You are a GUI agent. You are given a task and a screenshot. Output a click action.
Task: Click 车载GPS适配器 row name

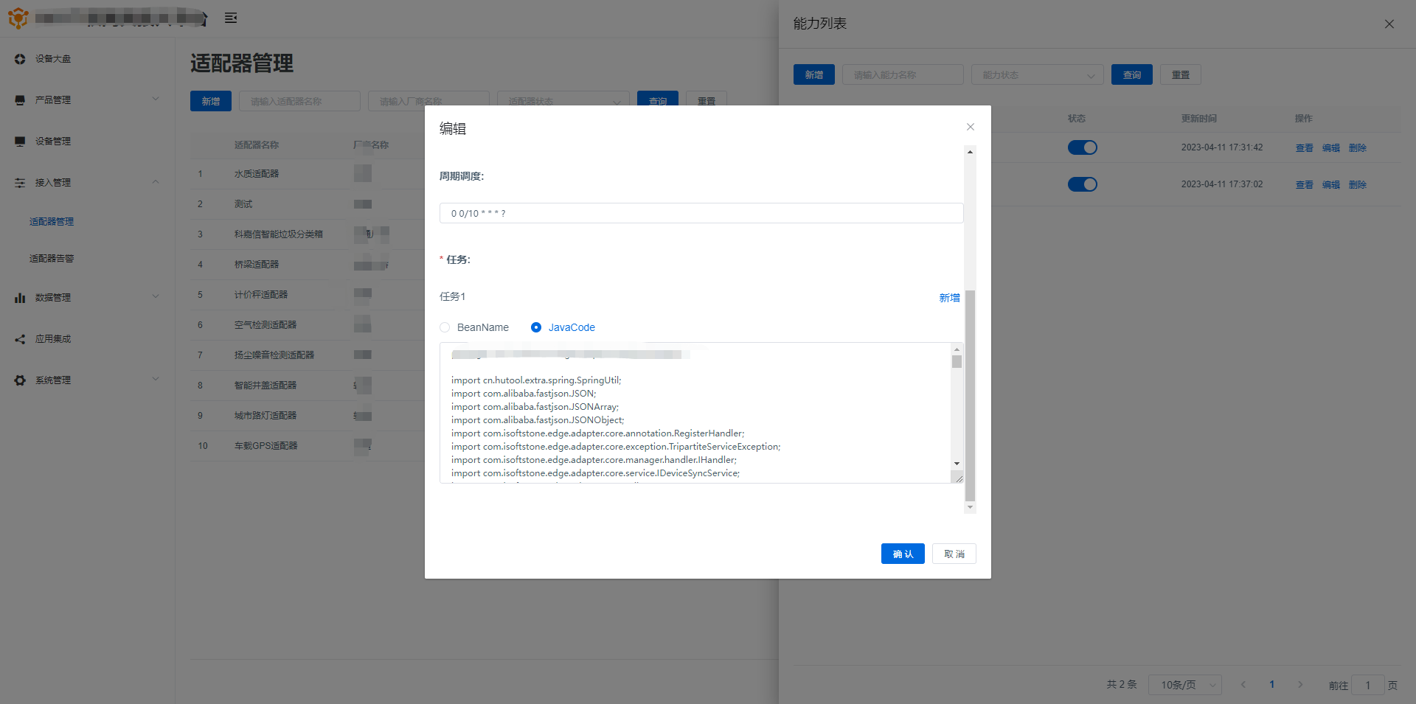pyautogui.click(x=266, y=446)
